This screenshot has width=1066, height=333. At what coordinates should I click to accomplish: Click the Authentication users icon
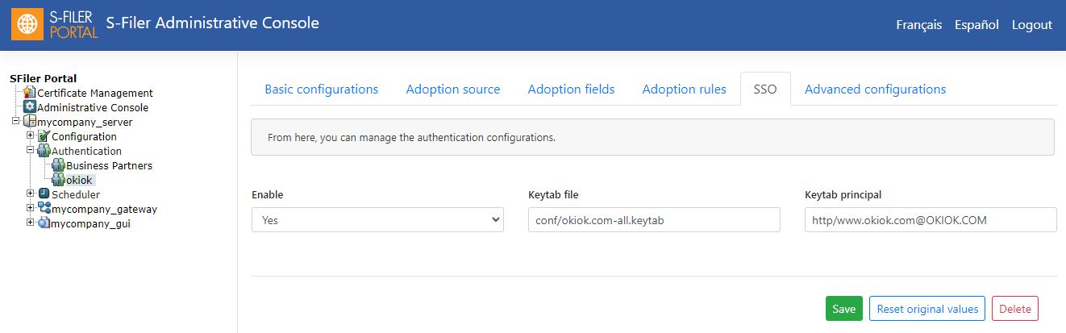tap(44, 151)
